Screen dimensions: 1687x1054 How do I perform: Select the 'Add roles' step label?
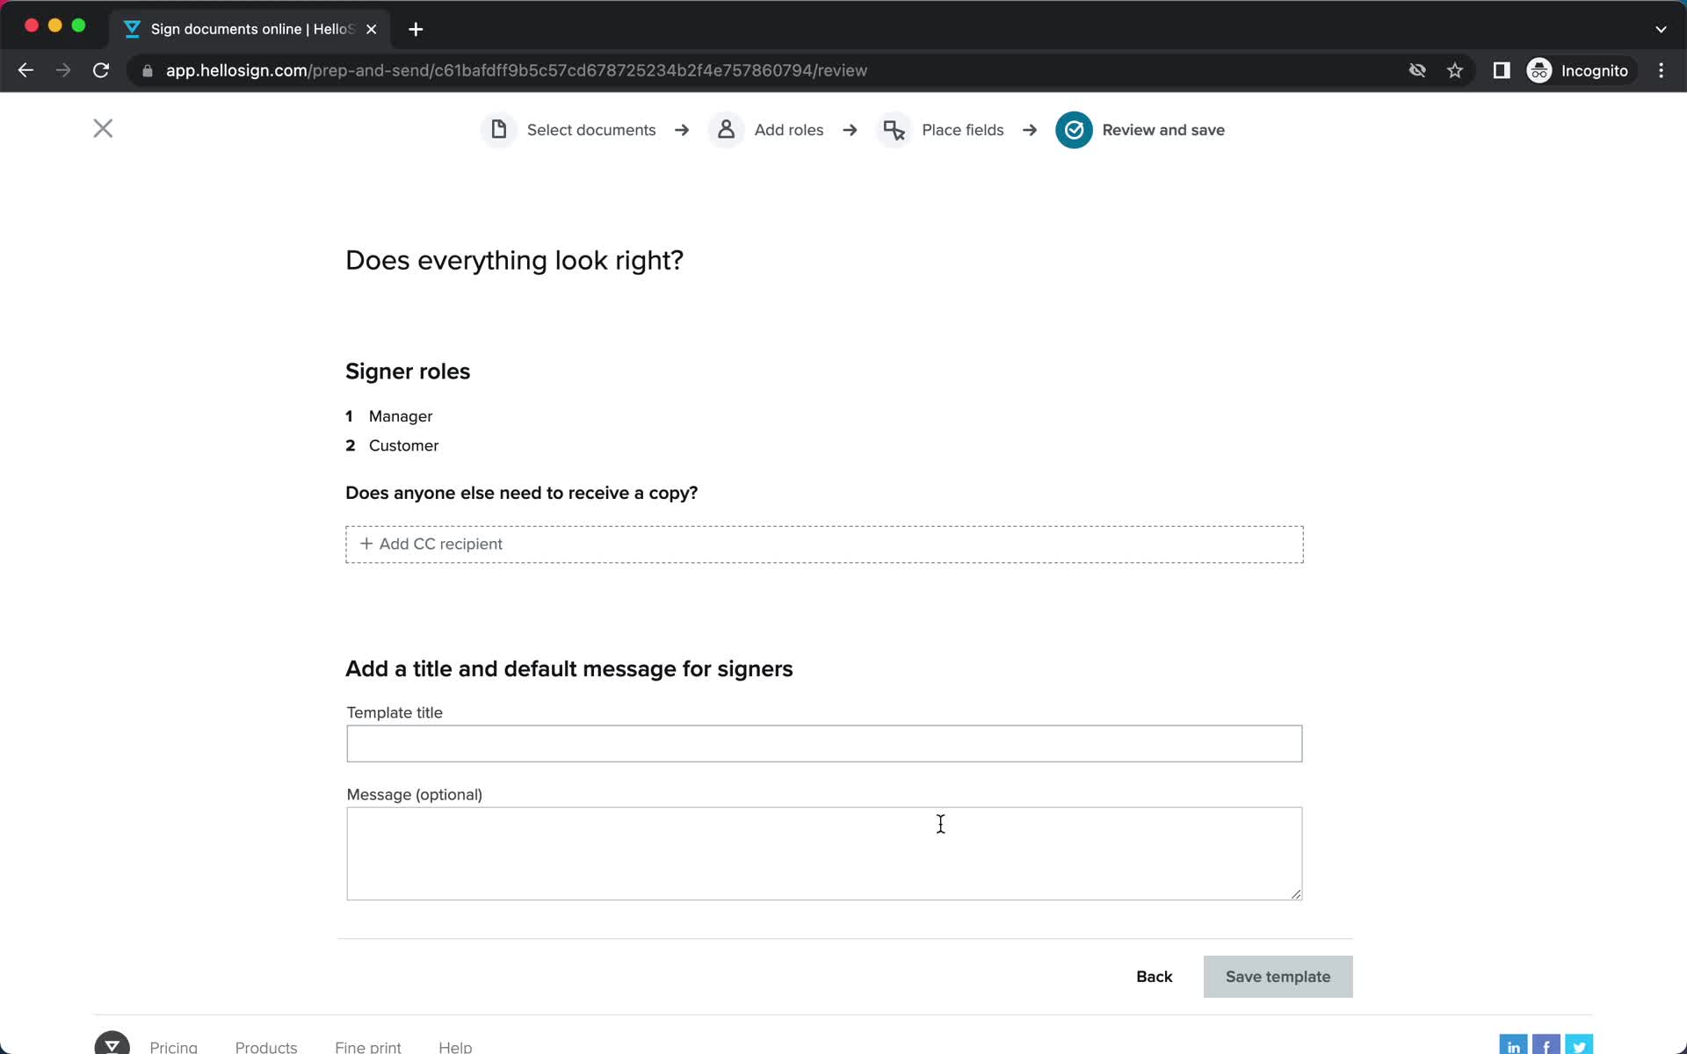[x=789, y=130]
